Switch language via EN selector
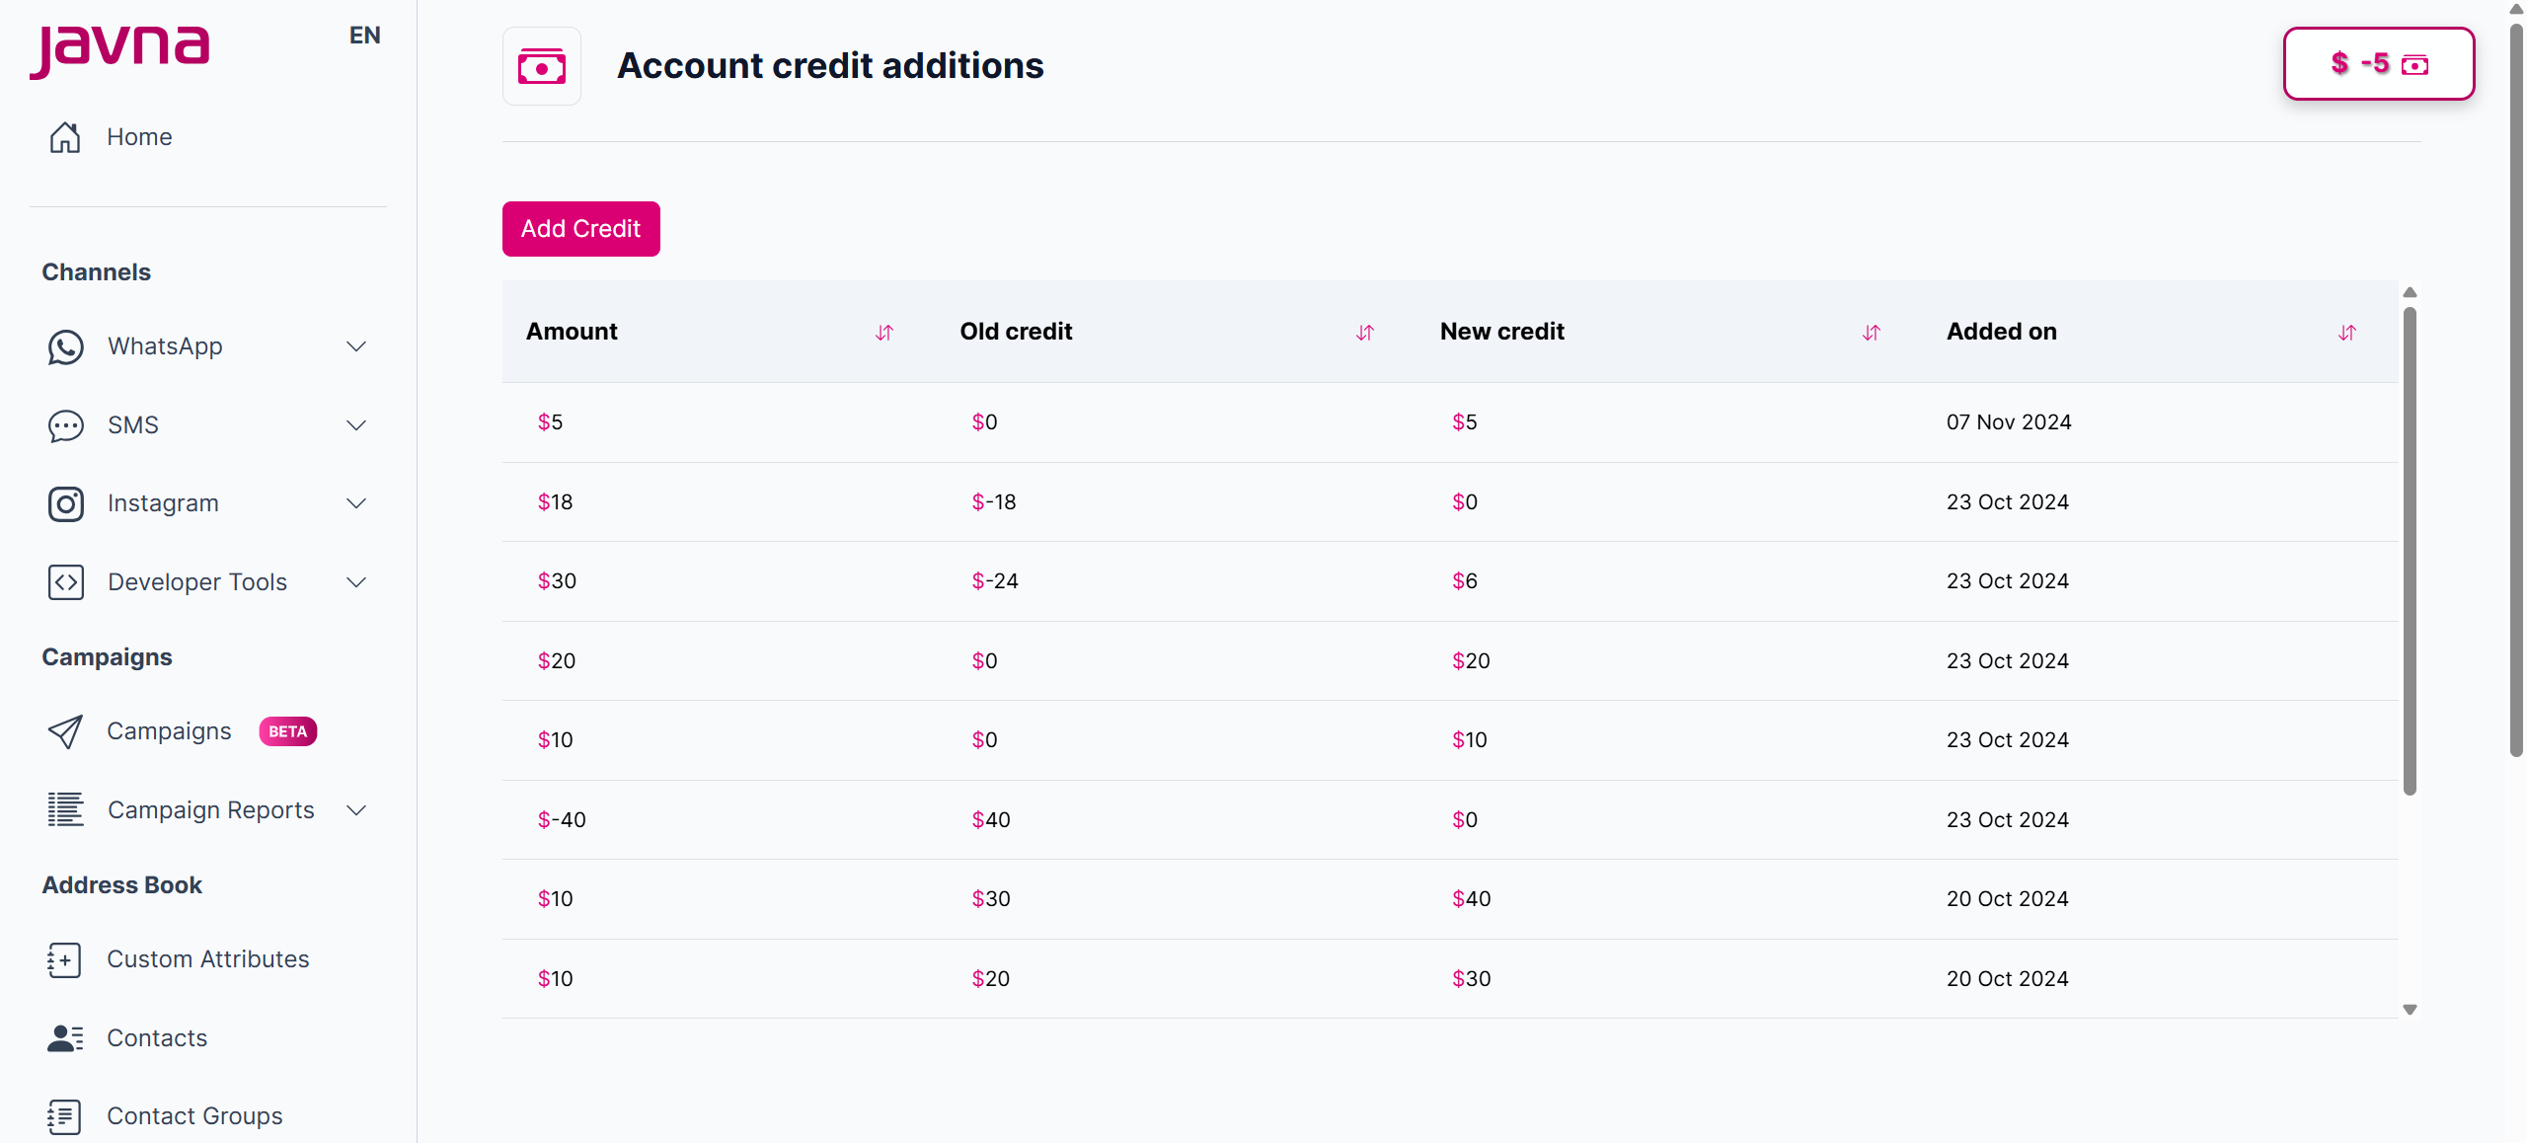Screen dimensions: 2527x1143 364,36
